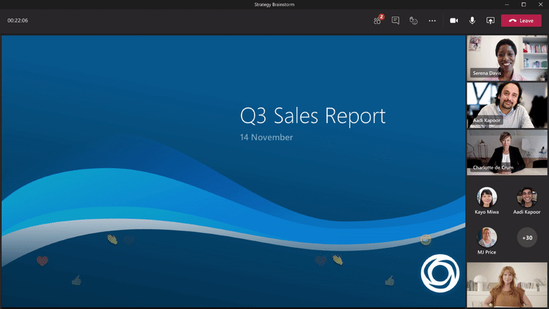Open More actions ellipsis menu
This screenshot has height=309, width=549.
point(432,21)
